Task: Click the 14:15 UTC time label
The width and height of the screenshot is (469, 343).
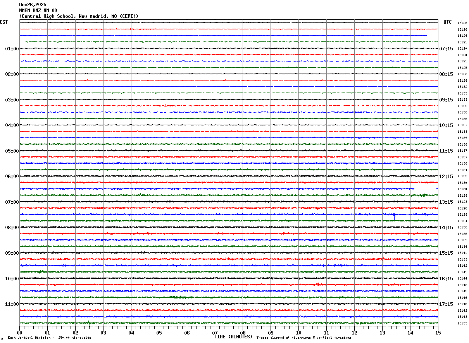Action: point(446,228)
